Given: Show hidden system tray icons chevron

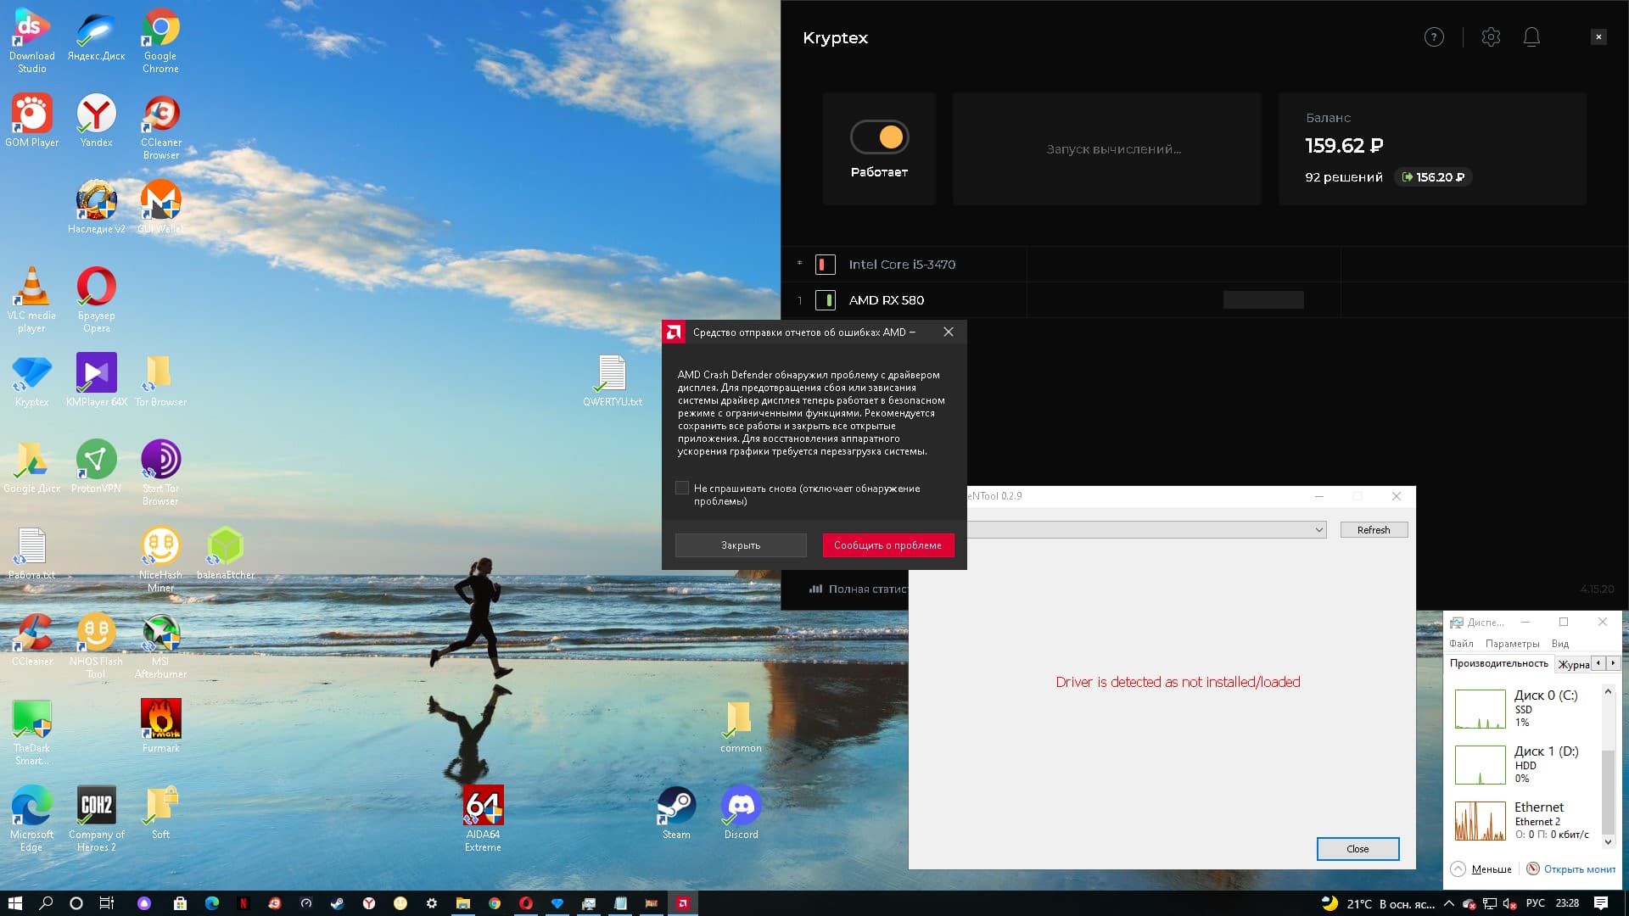Looking at the screenshot, I should click(1448, 904).
